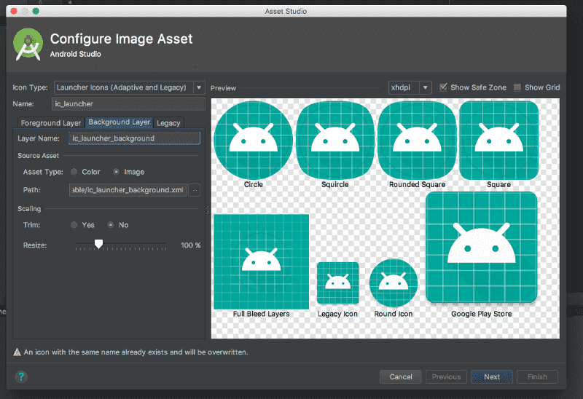
Task: Select the Round Icon preview
Action: click(x=394, y=283)
